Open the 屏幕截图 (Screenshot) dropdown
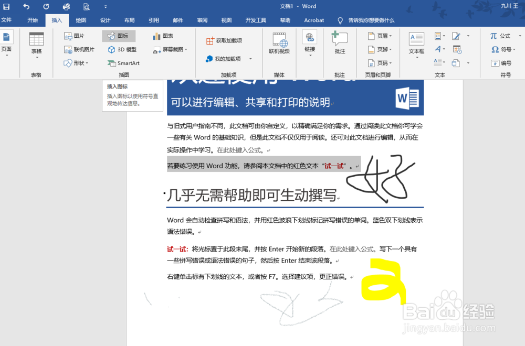525x346 pixels. click(170, 49)
